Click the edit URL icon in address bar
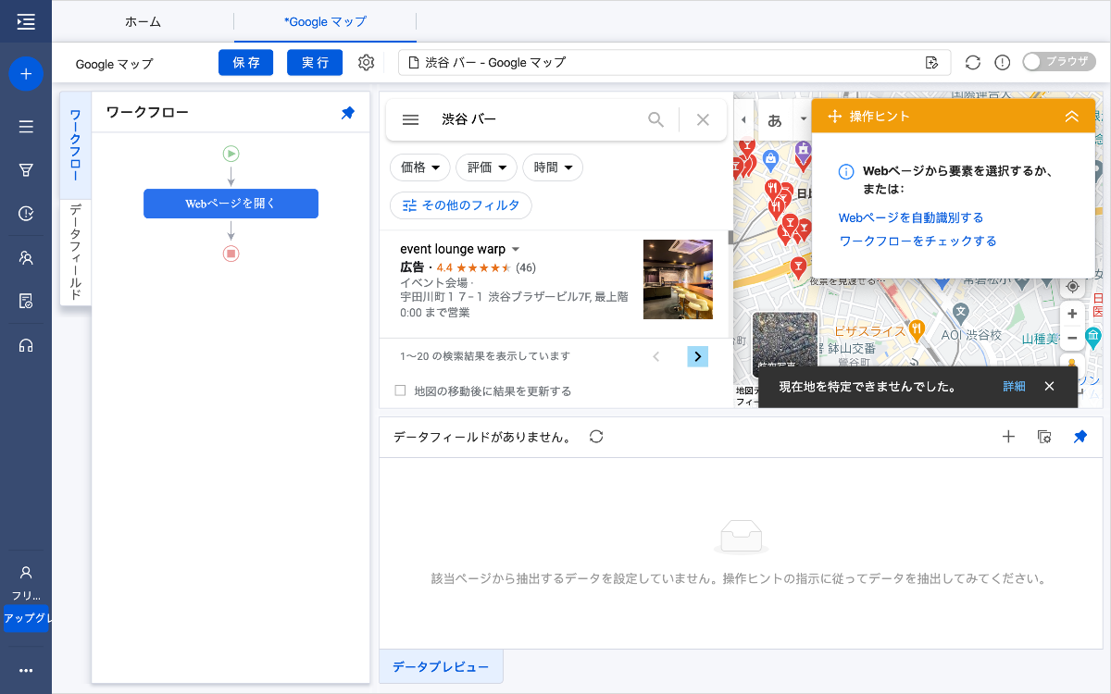The height and width of the screenshot is (694, 1111). coord(931,63)
